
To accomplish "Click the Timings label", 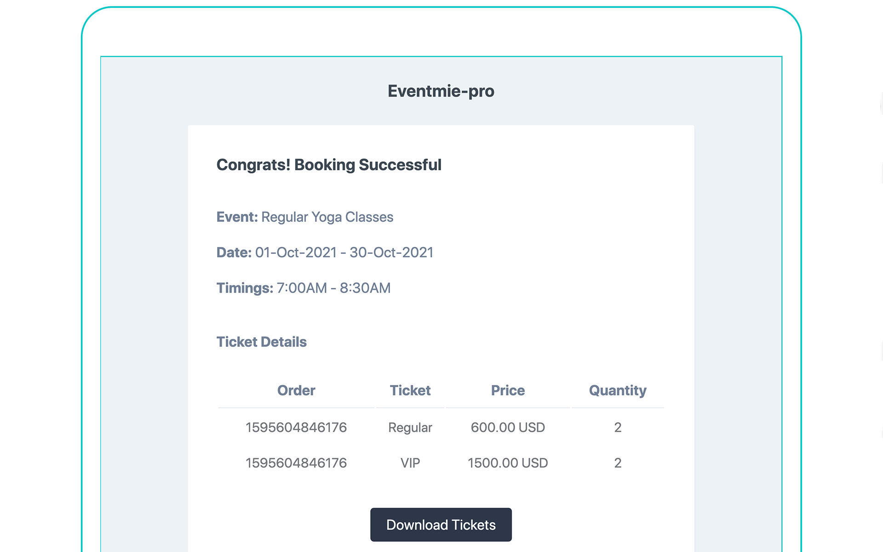I will pos(245,288).
